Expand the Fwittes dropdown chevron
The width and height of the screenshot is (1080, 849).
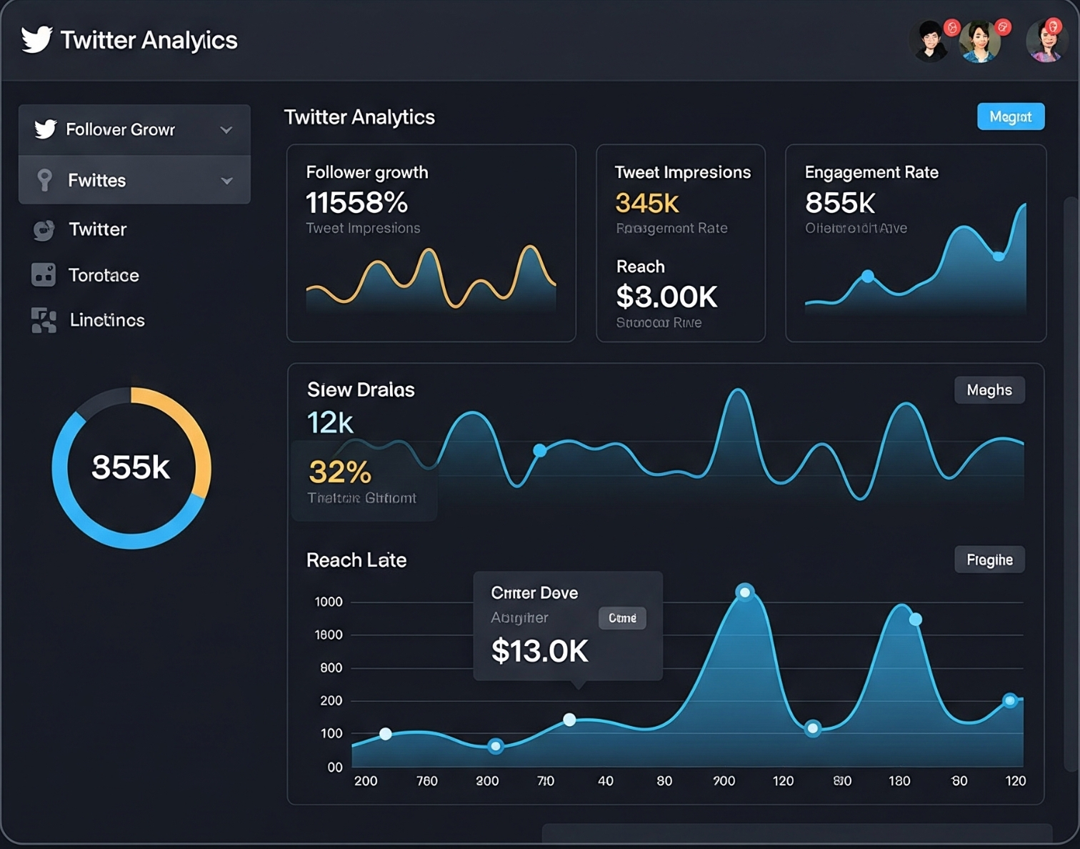pos(226,181)
